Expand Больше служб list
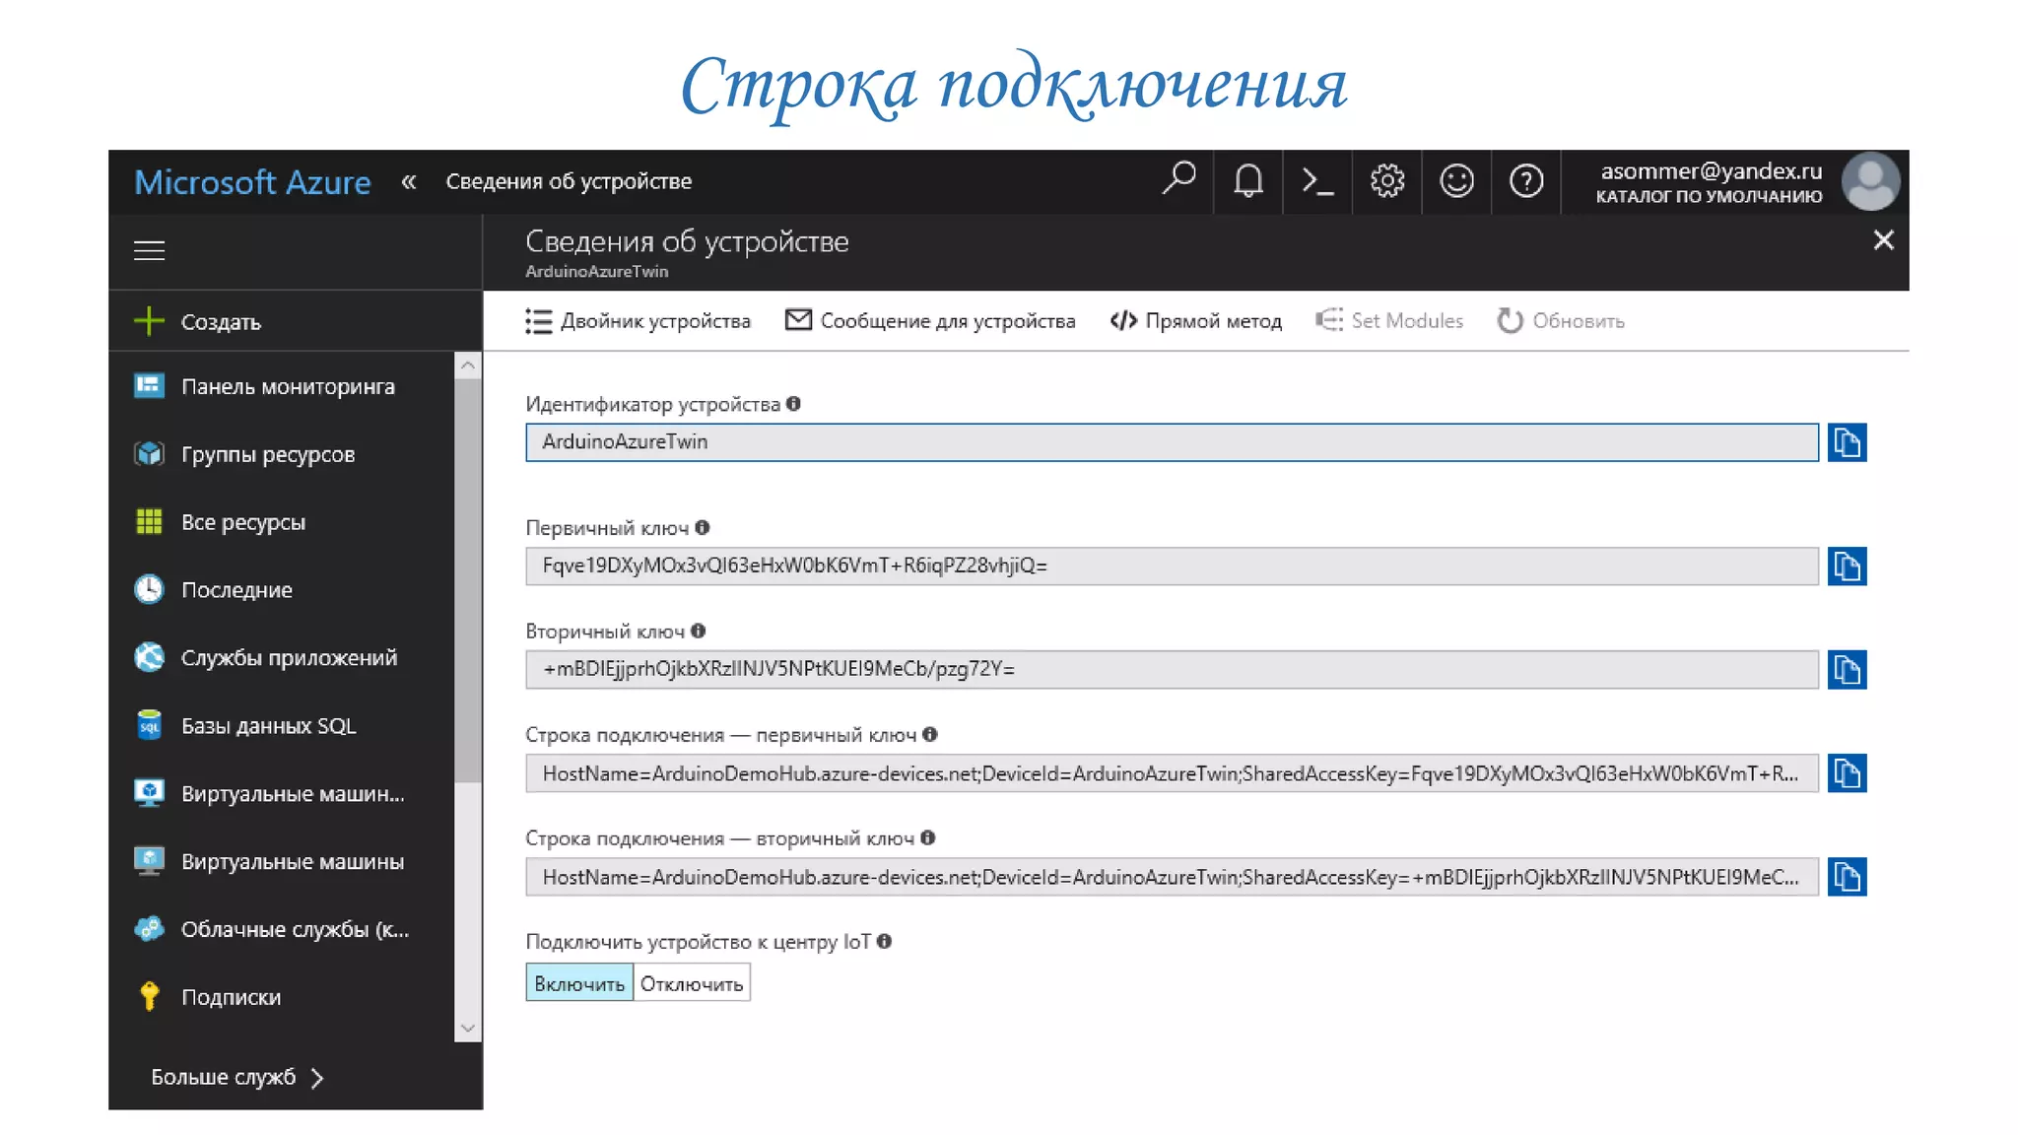This screenshot has width=2018, height=1135. (236, 1078)
